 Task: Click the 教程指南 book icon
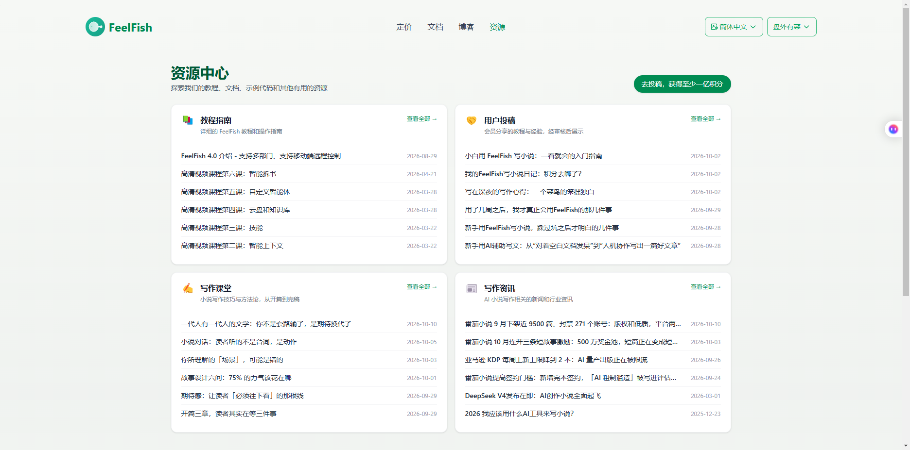(188, 120)
